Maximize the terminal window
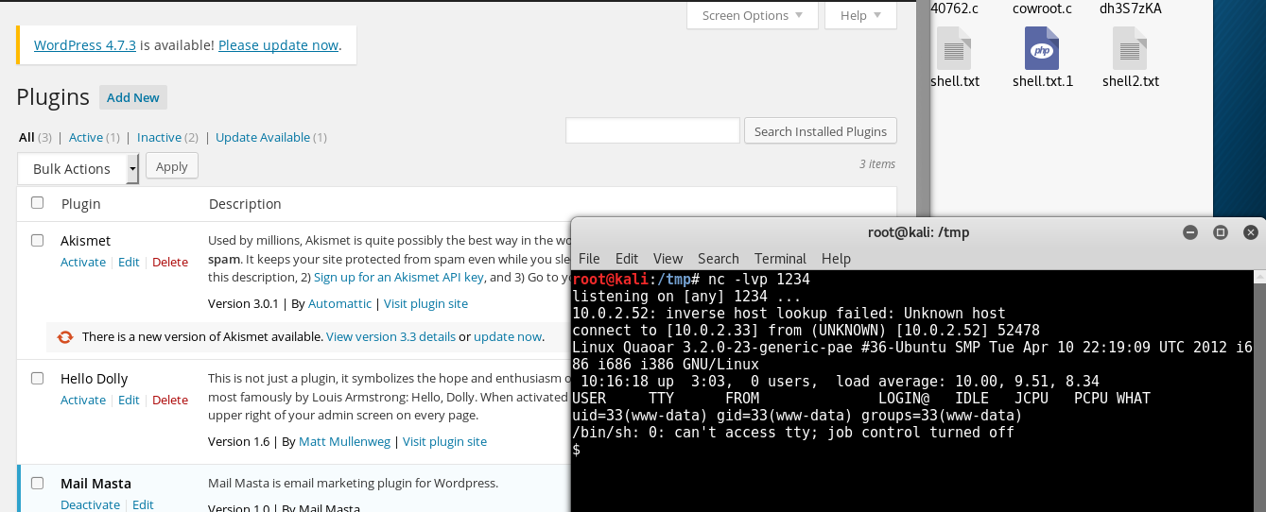Viewport: 1266px width, 512px height. click(x=1221, y=232)
